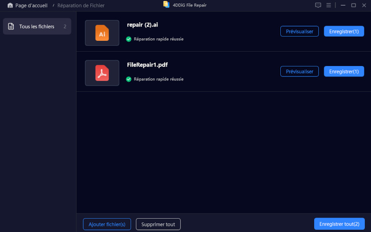
Task: Click the Illustrator Ai file thumbnail
Action: click(x=102, y=33)
